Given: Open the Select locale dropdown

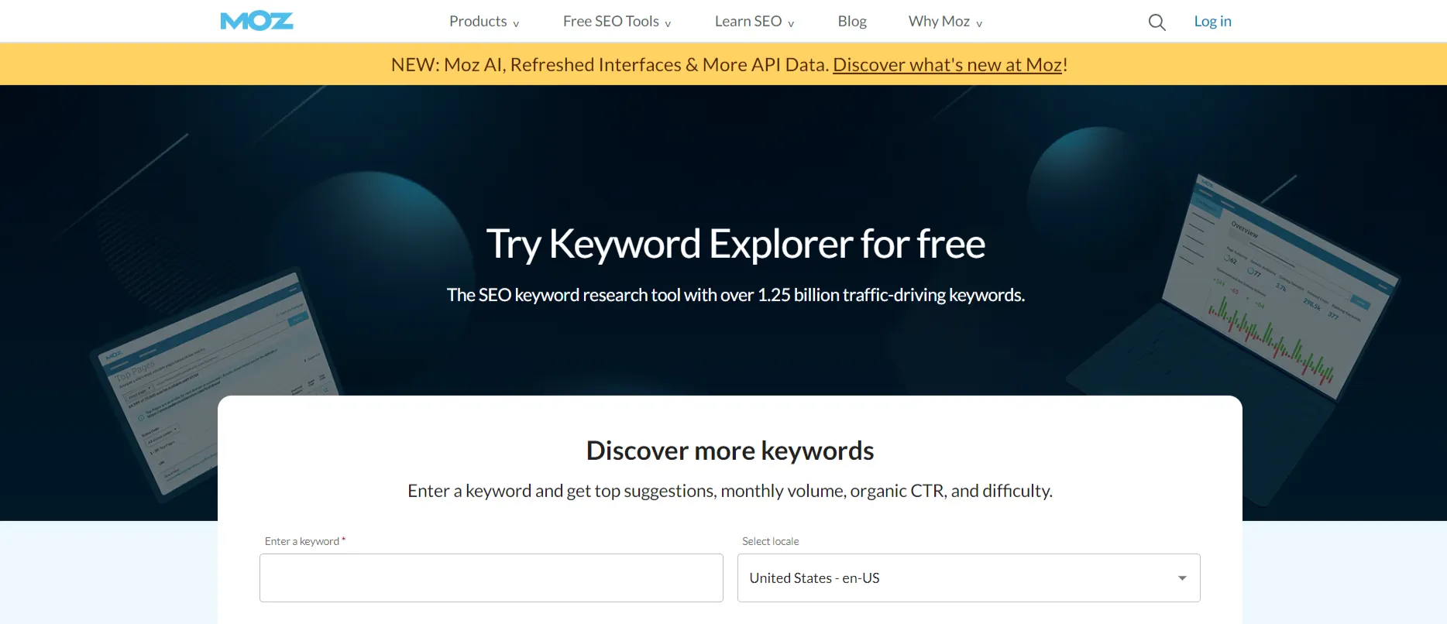Looking at the screenshot, I should pyautogui.click(x=968, y=578).
